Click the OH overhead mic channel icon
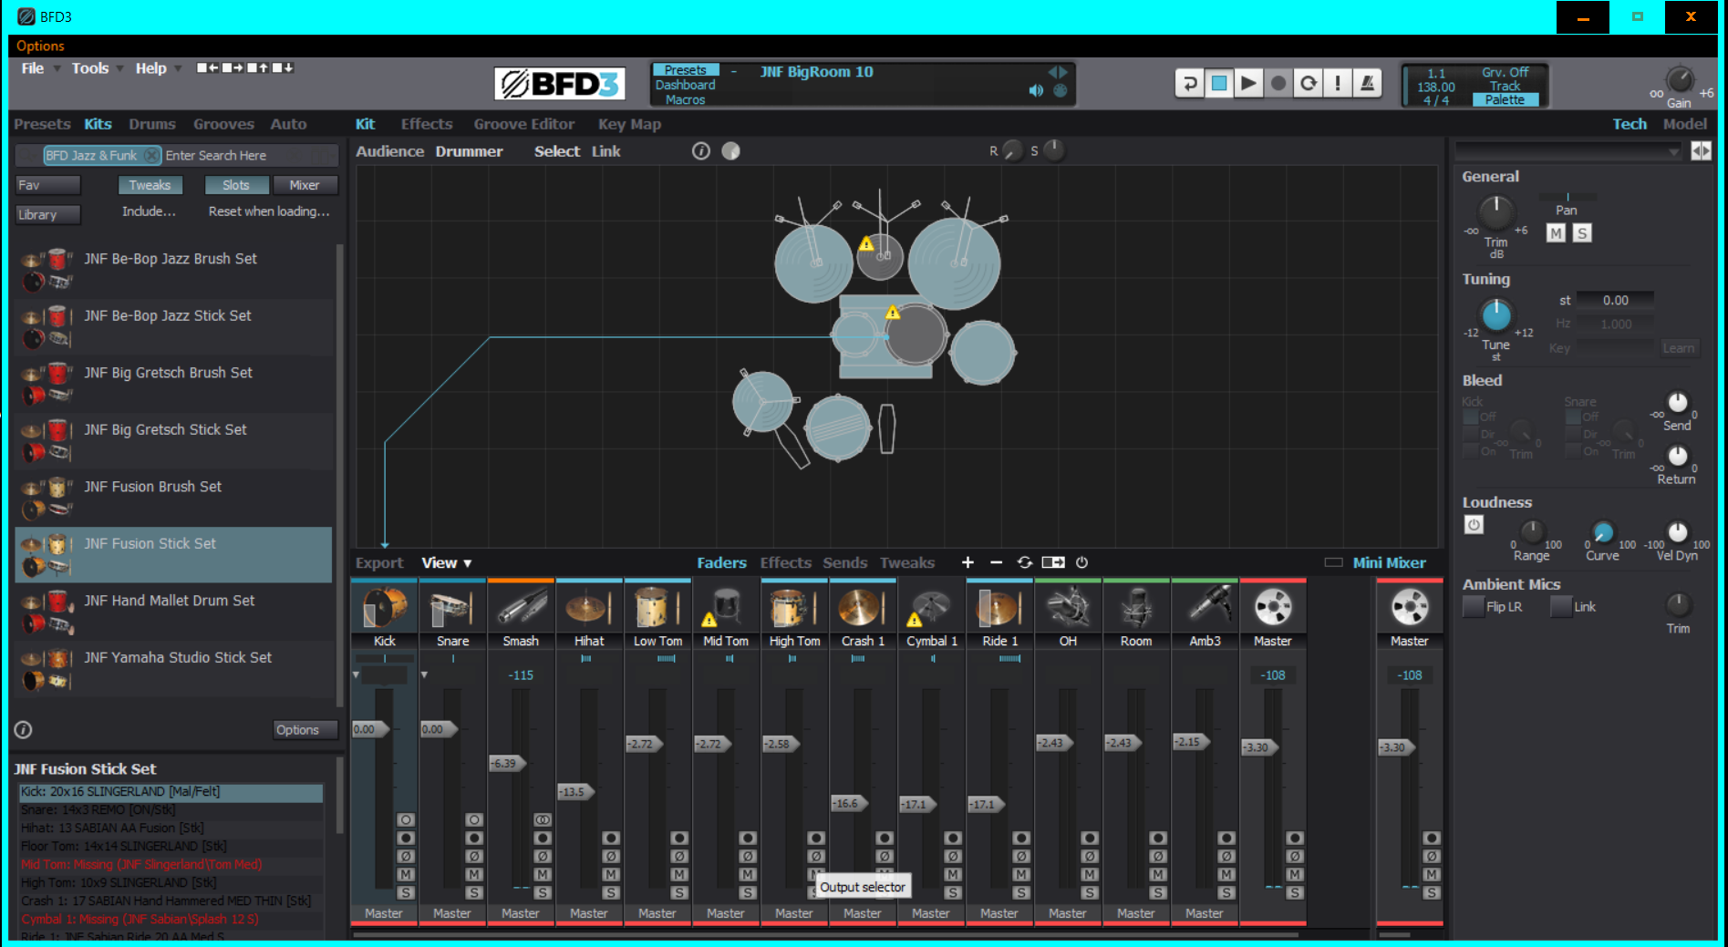 point(1068,608)
